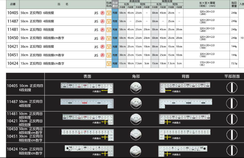This screenshot has height=158, width=244.
Task: Click product number 10405 in the top table
Action: point(13,13)
